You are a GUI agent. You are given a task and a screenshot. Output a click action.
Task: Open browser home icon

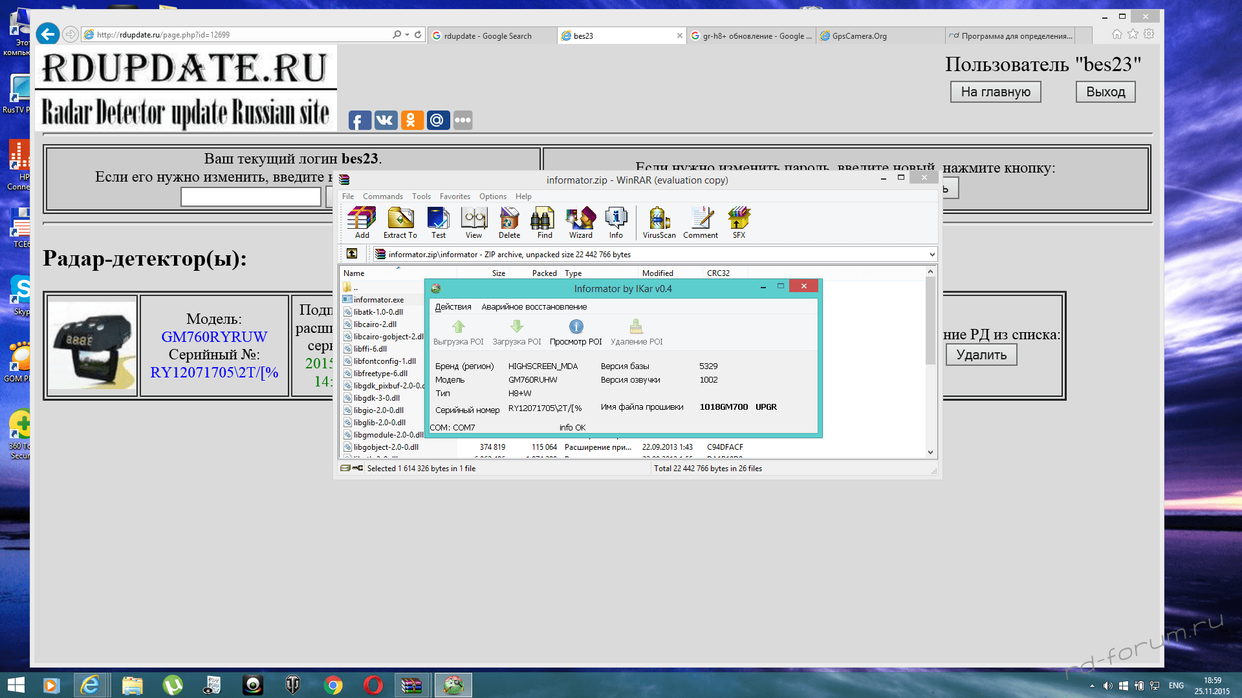pos(1117,34)
